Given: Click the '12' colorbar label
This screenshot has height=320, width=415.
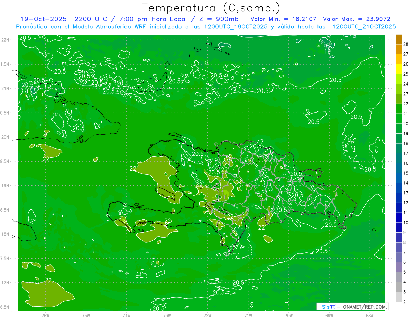Looking at the screenshot, I should (x=406, y=203).
